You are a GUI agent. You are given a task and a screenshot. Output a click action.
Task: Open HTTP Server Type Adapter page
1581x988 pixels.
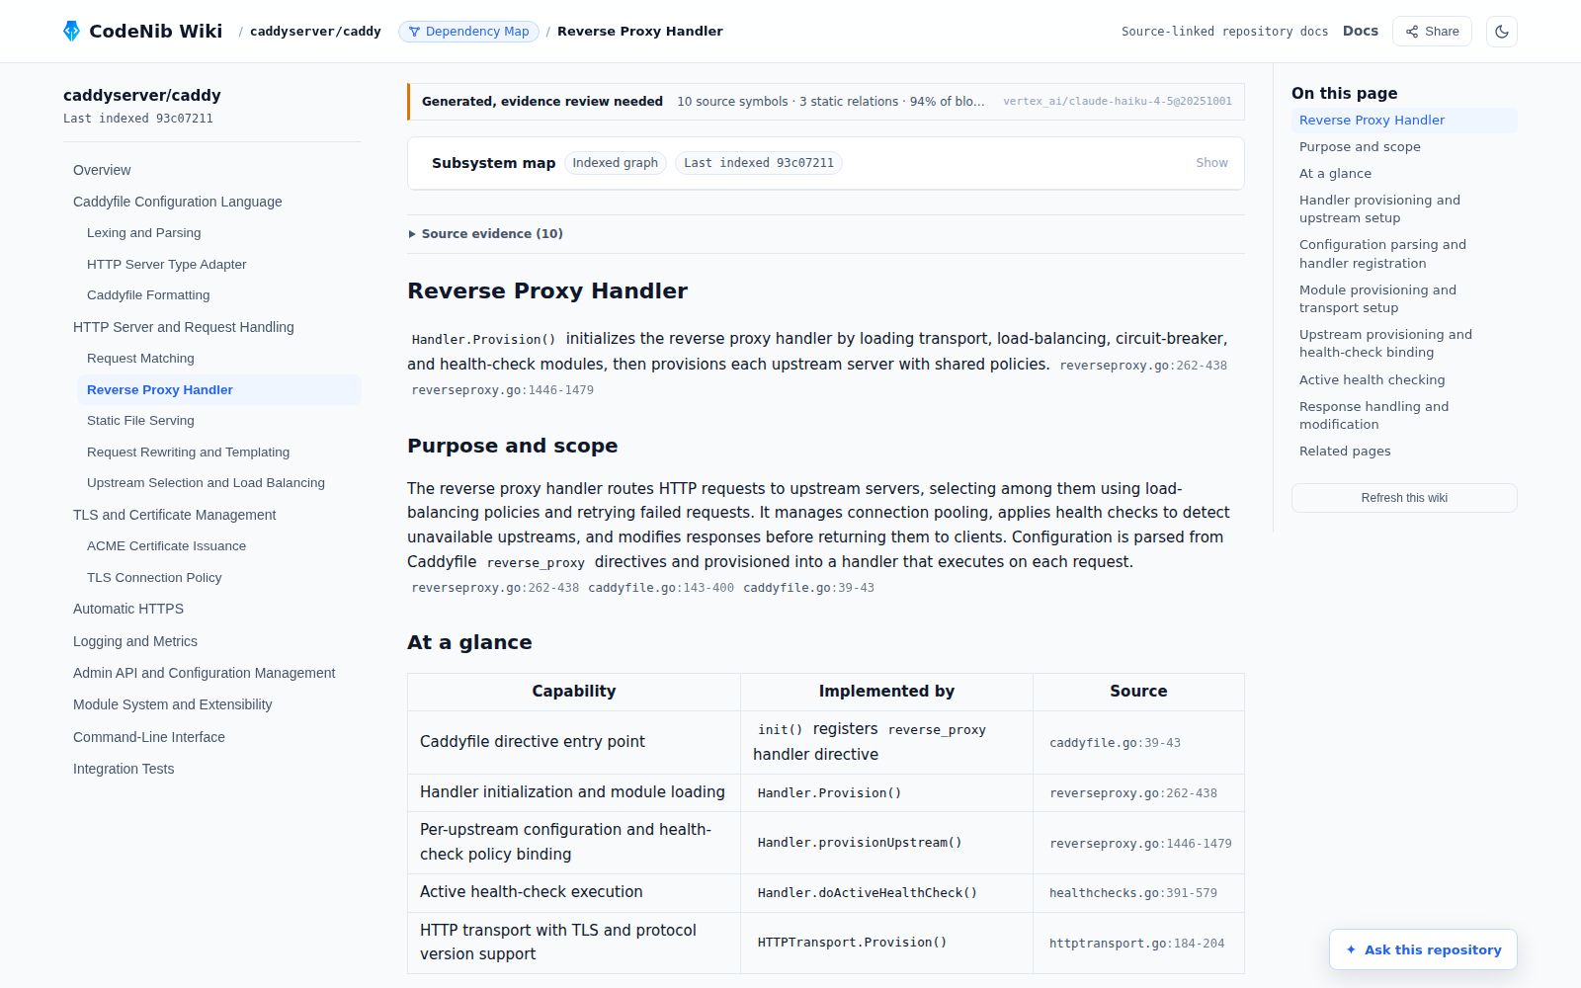(167, 265)
